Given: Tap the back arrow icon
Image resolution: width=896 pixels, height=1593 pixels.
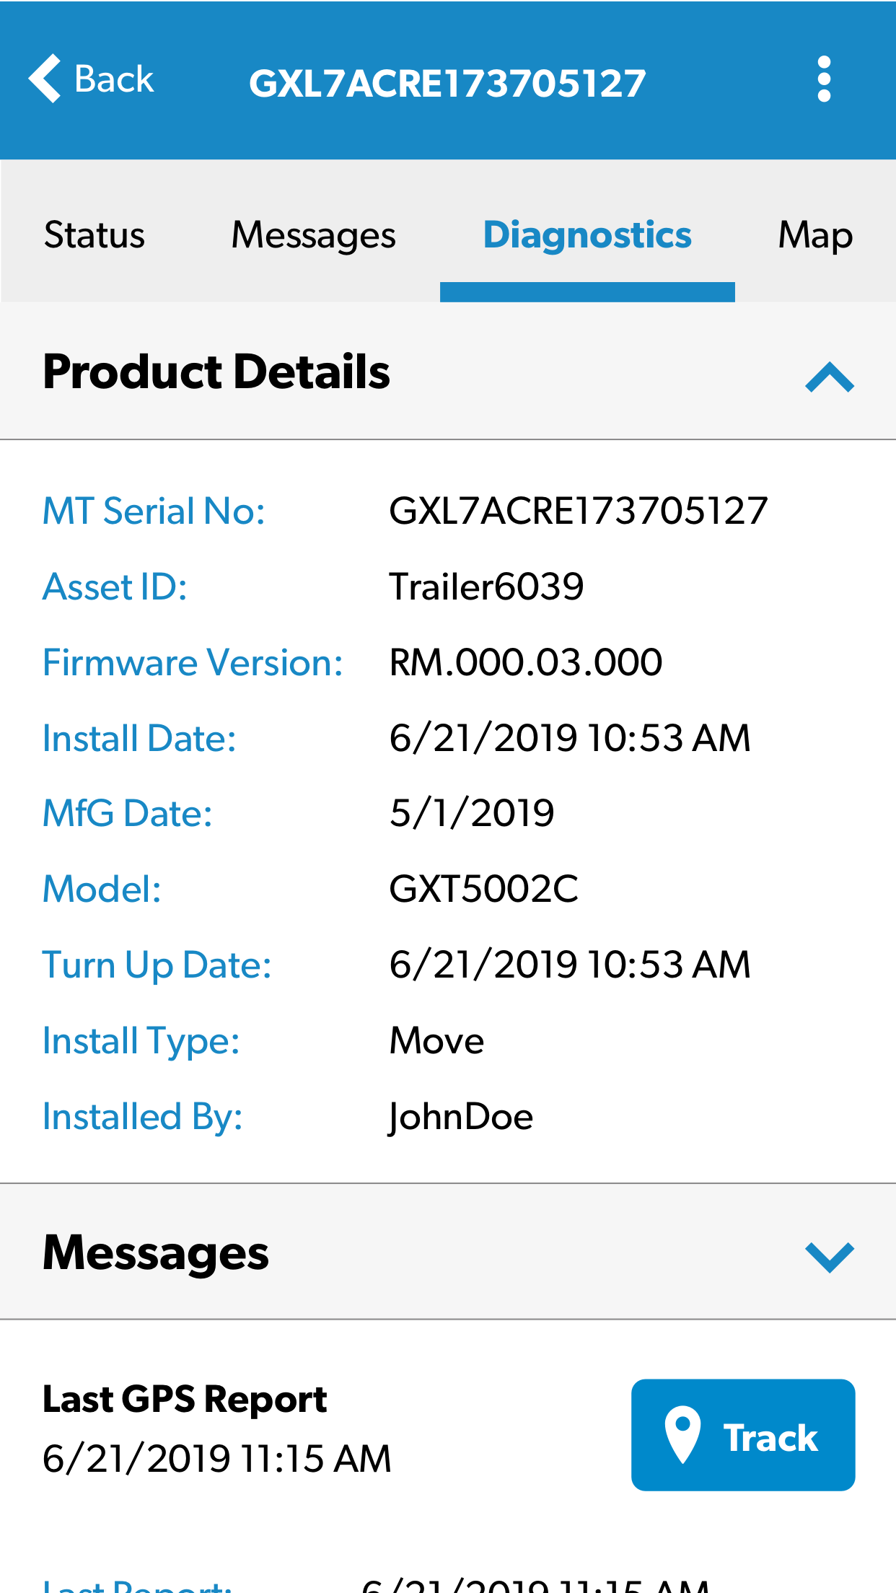Looking at the screenshot, I should pos(45,79).
